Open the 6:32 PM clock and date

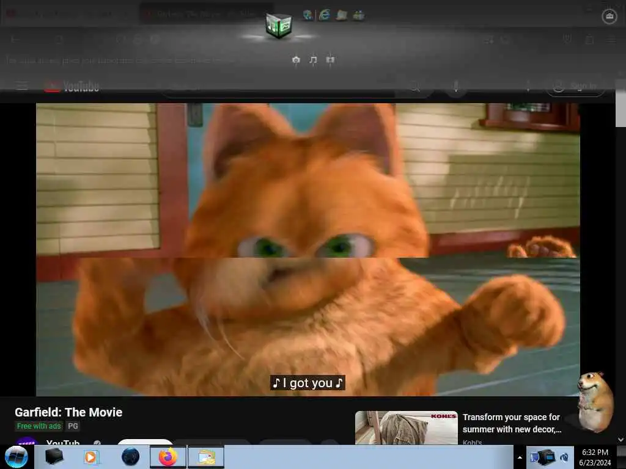[595, 457]
